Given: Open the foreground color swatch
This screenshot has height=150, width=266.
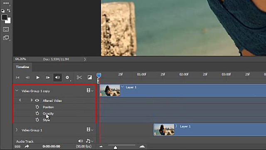Looking at the screenshot, I should click(4, 17).
